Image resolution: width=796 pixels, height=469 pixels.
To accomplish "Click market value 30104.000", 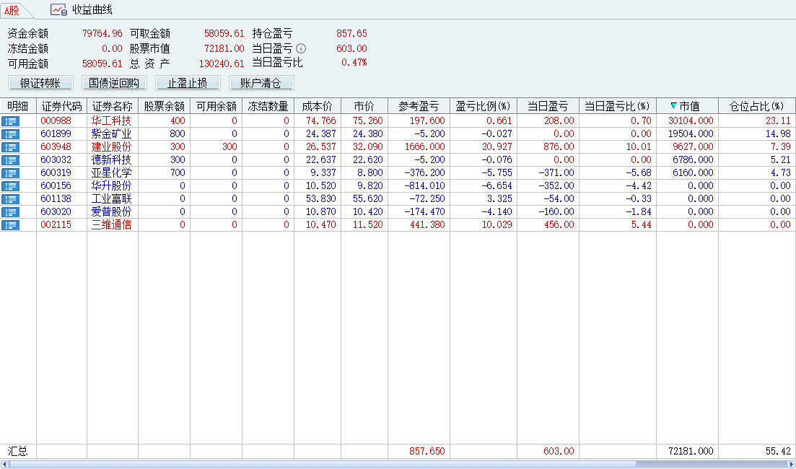I will 691,120.
